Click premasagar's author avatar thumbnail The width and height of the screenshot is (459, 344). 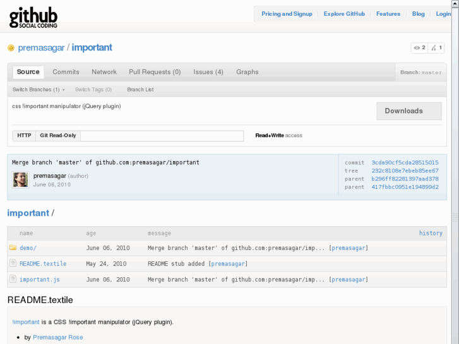tap(21, 180)
